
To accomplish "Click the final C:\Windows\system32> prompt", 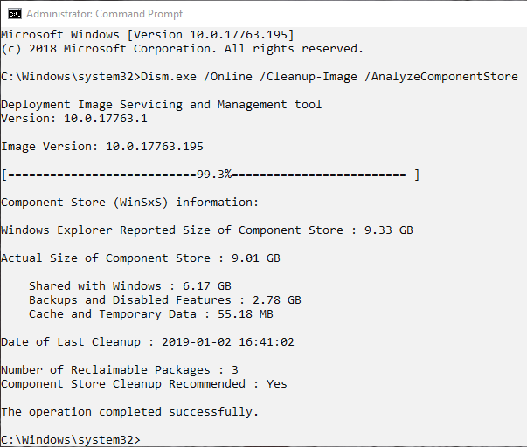I will click(71, 440).
